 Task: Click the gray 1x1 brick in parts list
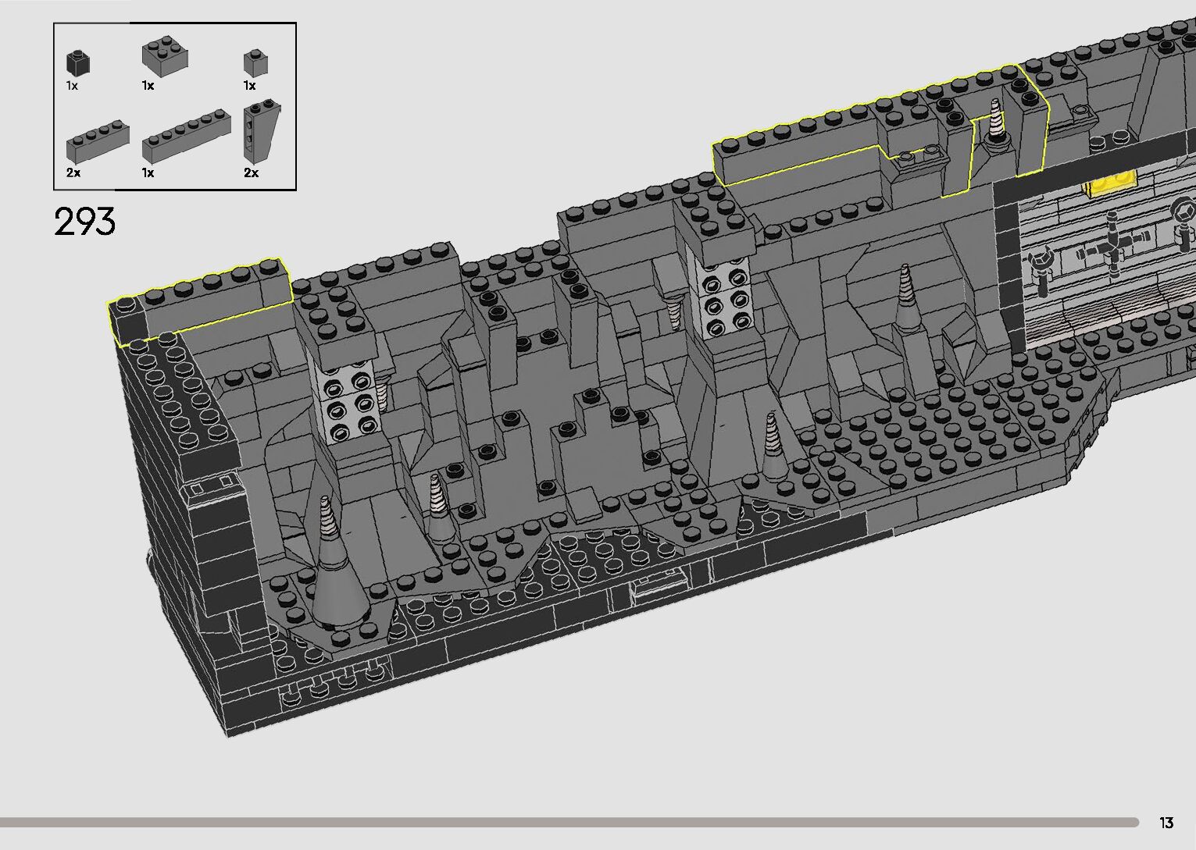(x=252, y=62)
